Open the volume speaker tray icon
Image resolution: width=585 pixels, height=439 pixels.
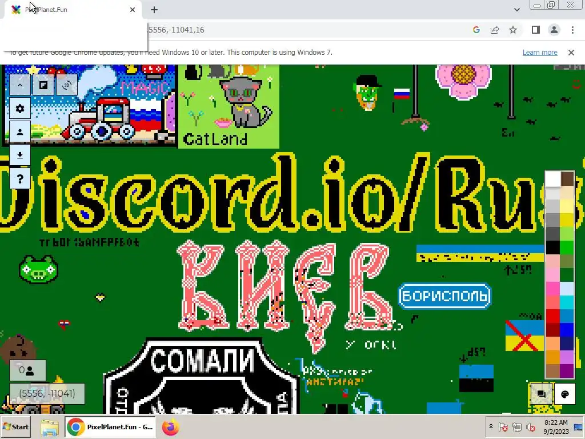(531, 426)
